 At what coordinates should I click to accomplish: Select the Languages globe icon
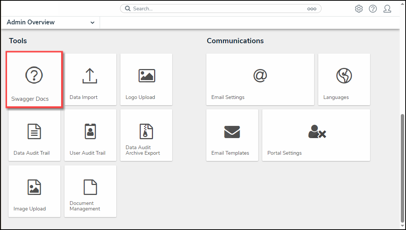point(344,76)
